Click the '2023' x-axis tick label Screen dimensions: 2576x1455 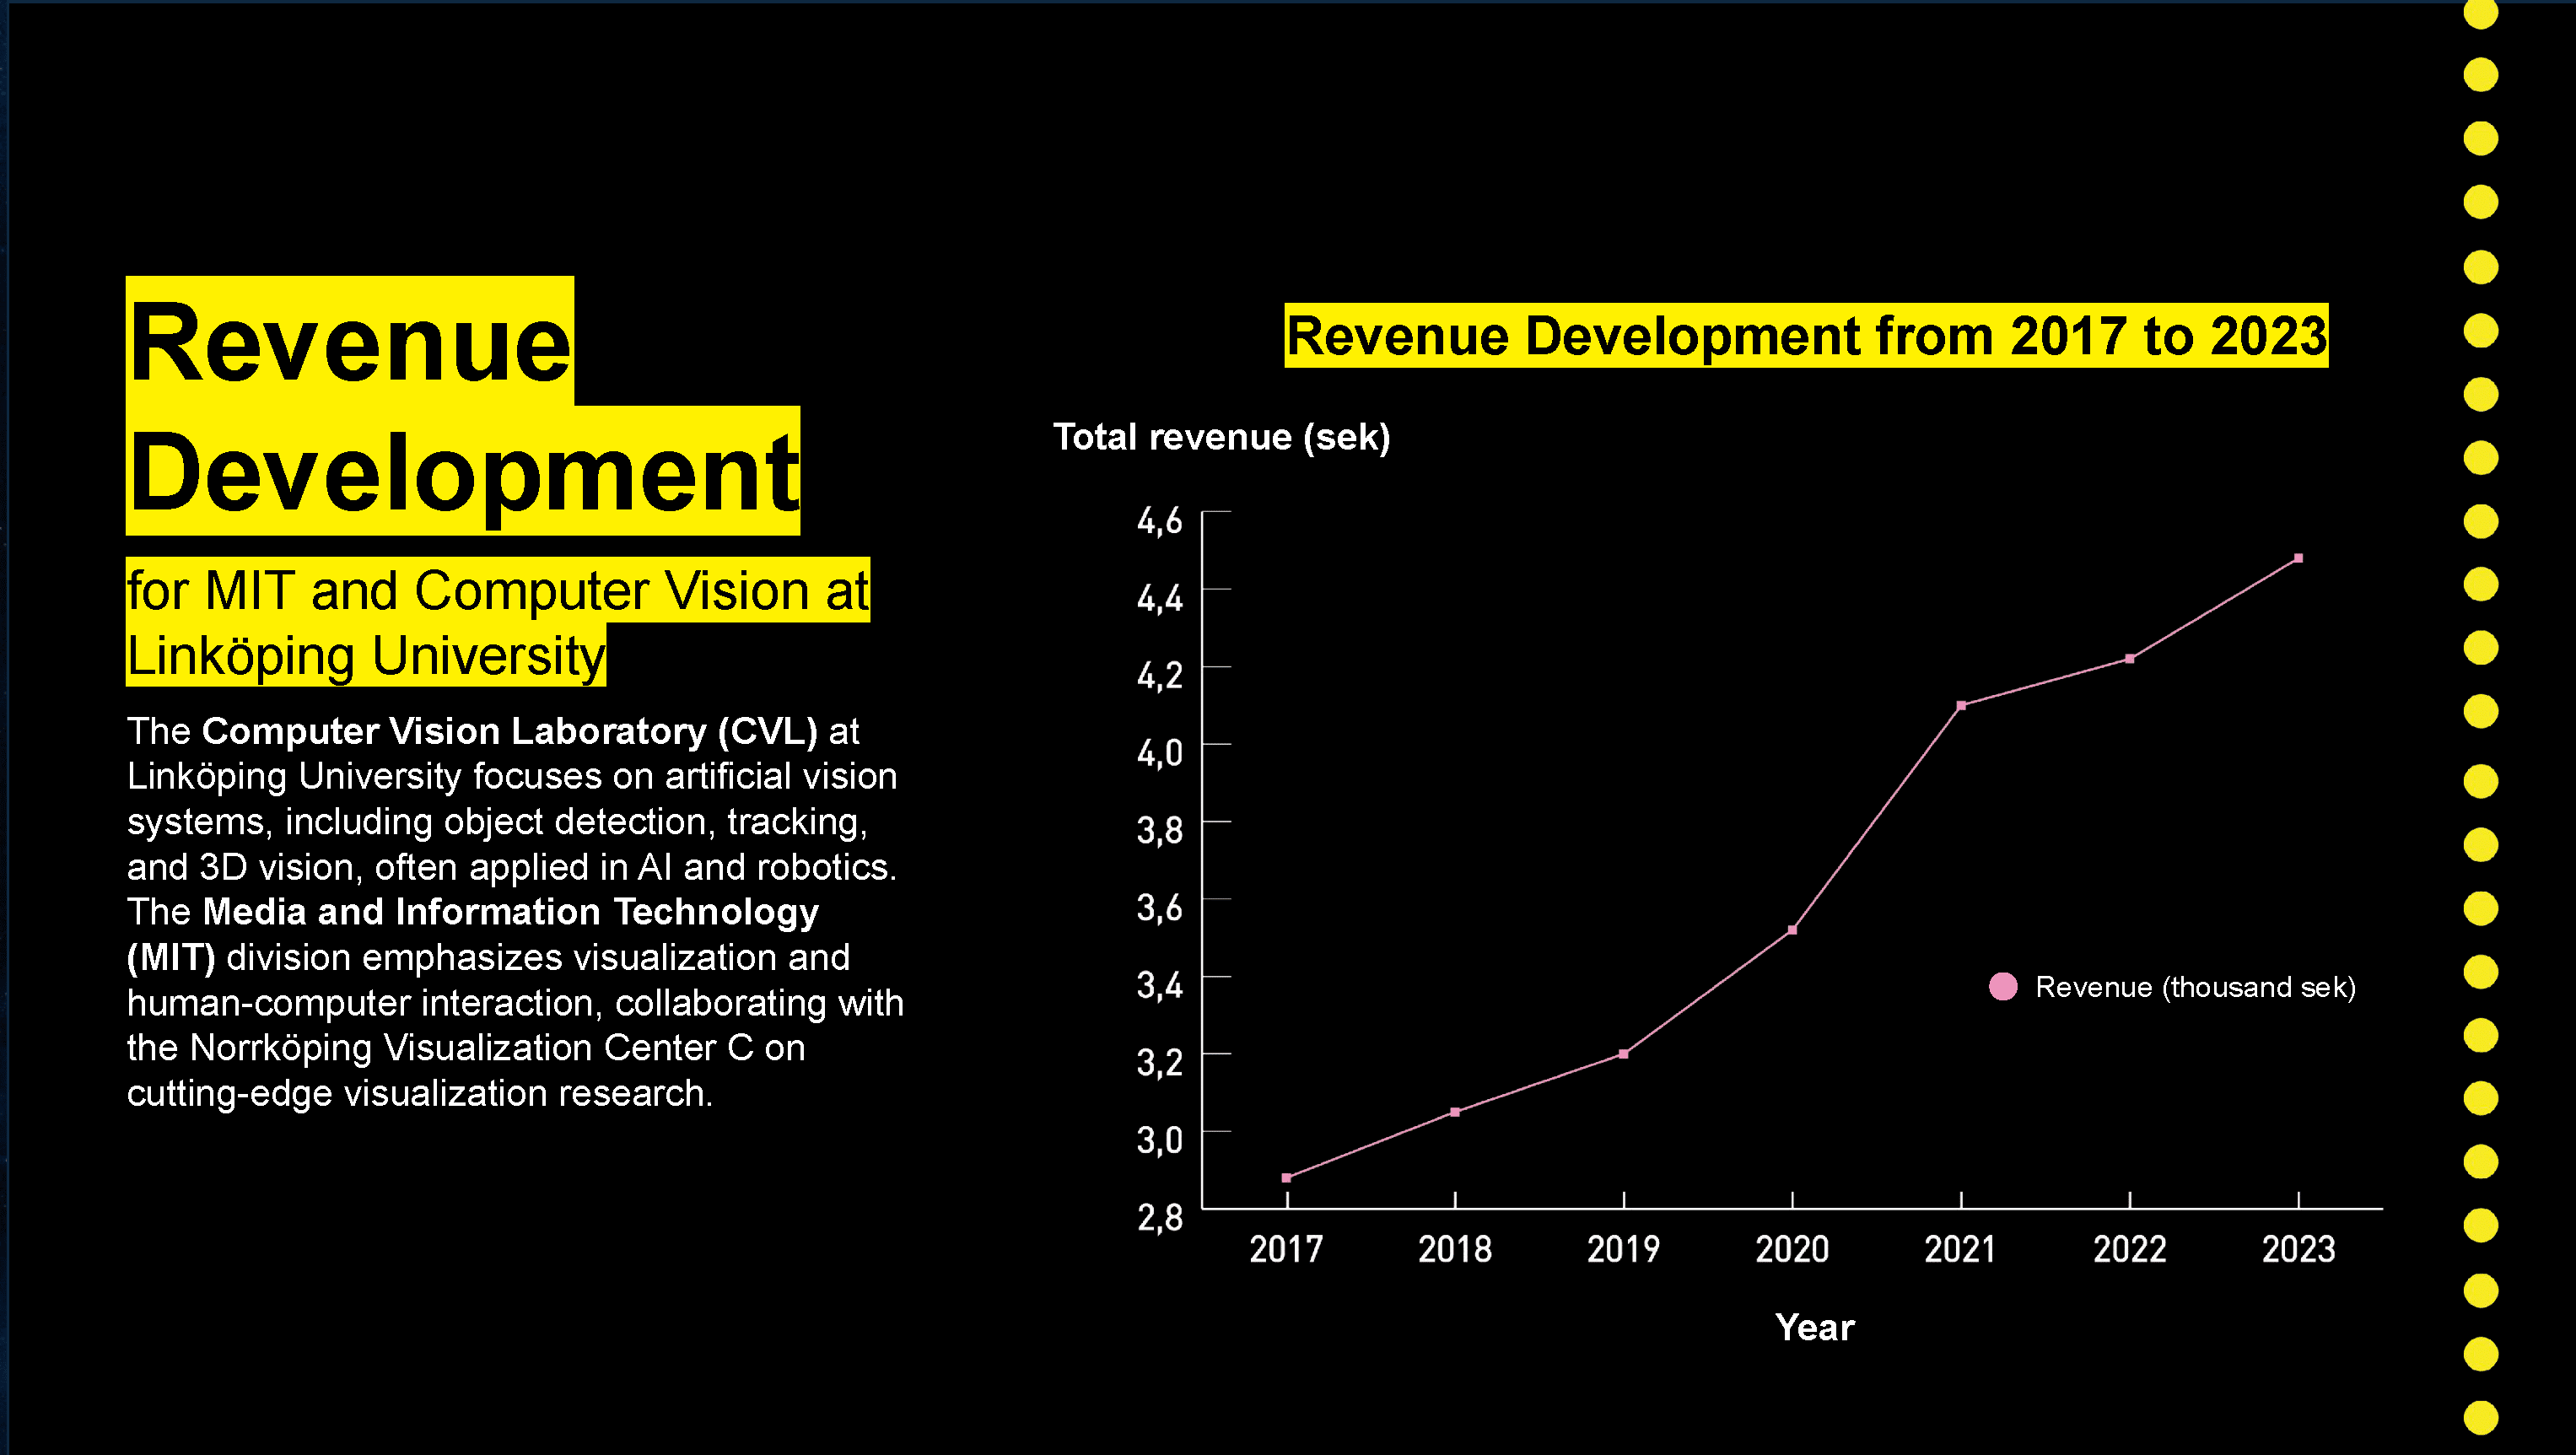[x=2298, y=1249]
